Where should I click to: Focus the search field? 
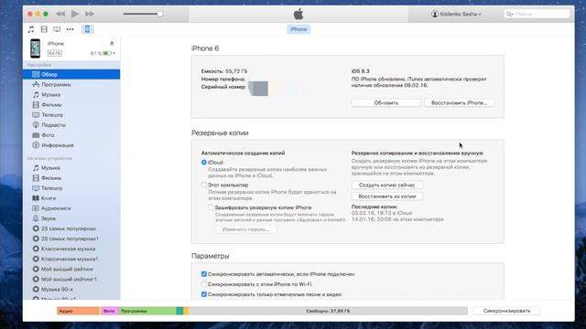537,14
